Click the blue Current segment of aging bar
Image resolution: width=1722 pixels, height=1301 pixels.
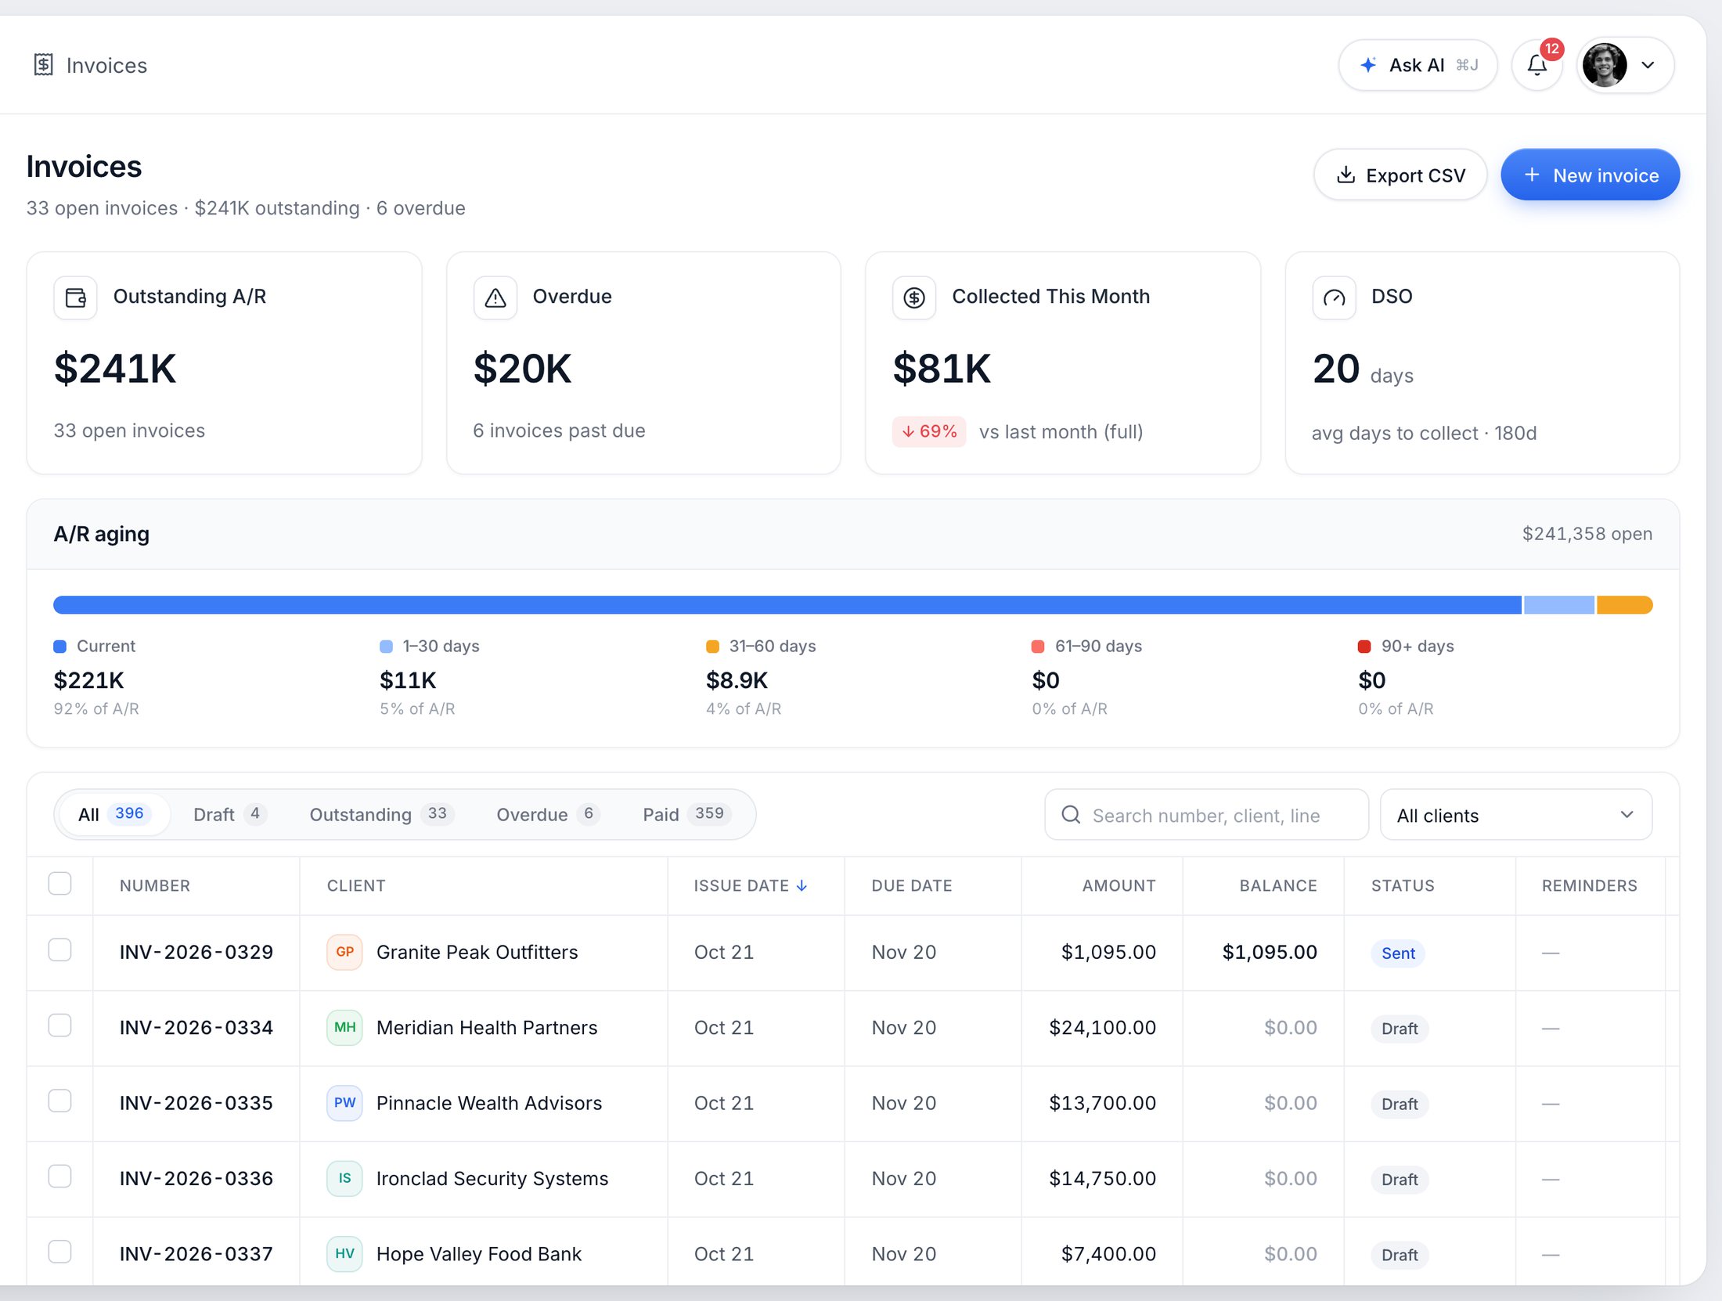pos(787,605)
